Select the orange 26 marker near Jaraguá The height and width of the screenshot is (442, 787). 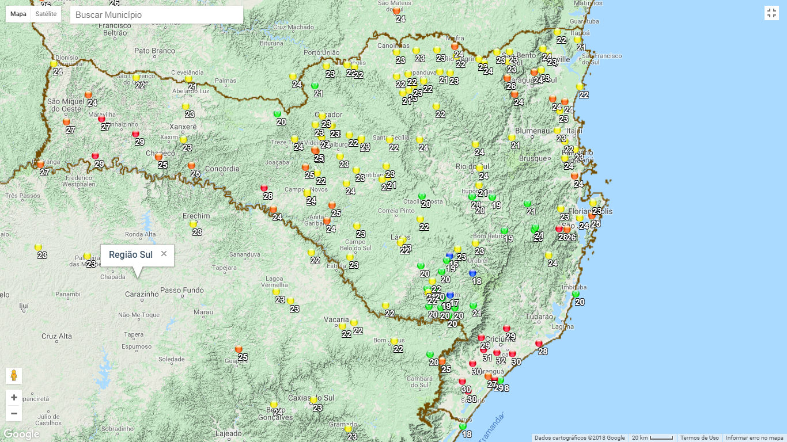coord(507,78)
